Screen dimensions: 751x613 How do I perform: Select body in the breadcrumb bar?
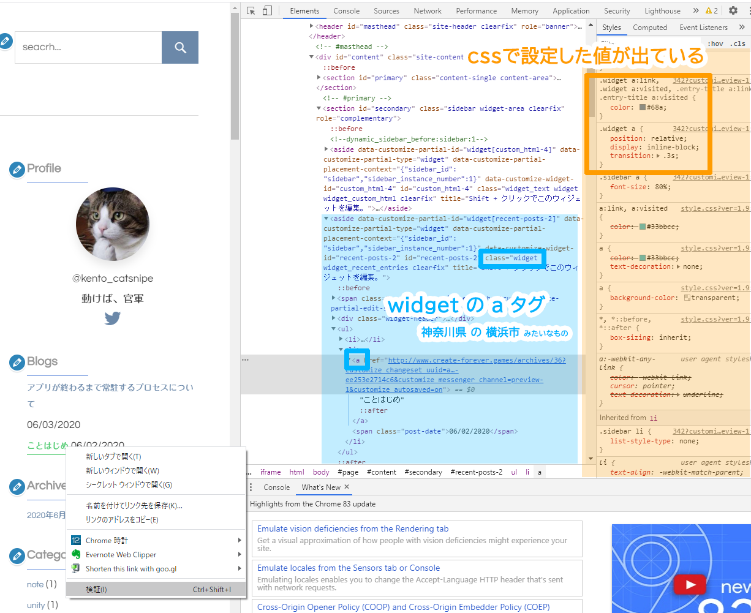point(321,472)
